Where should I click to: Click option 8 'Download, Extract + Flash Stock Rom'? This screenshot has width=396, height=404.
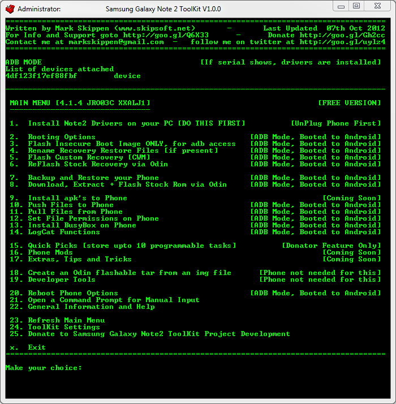[x=118, y=184]
